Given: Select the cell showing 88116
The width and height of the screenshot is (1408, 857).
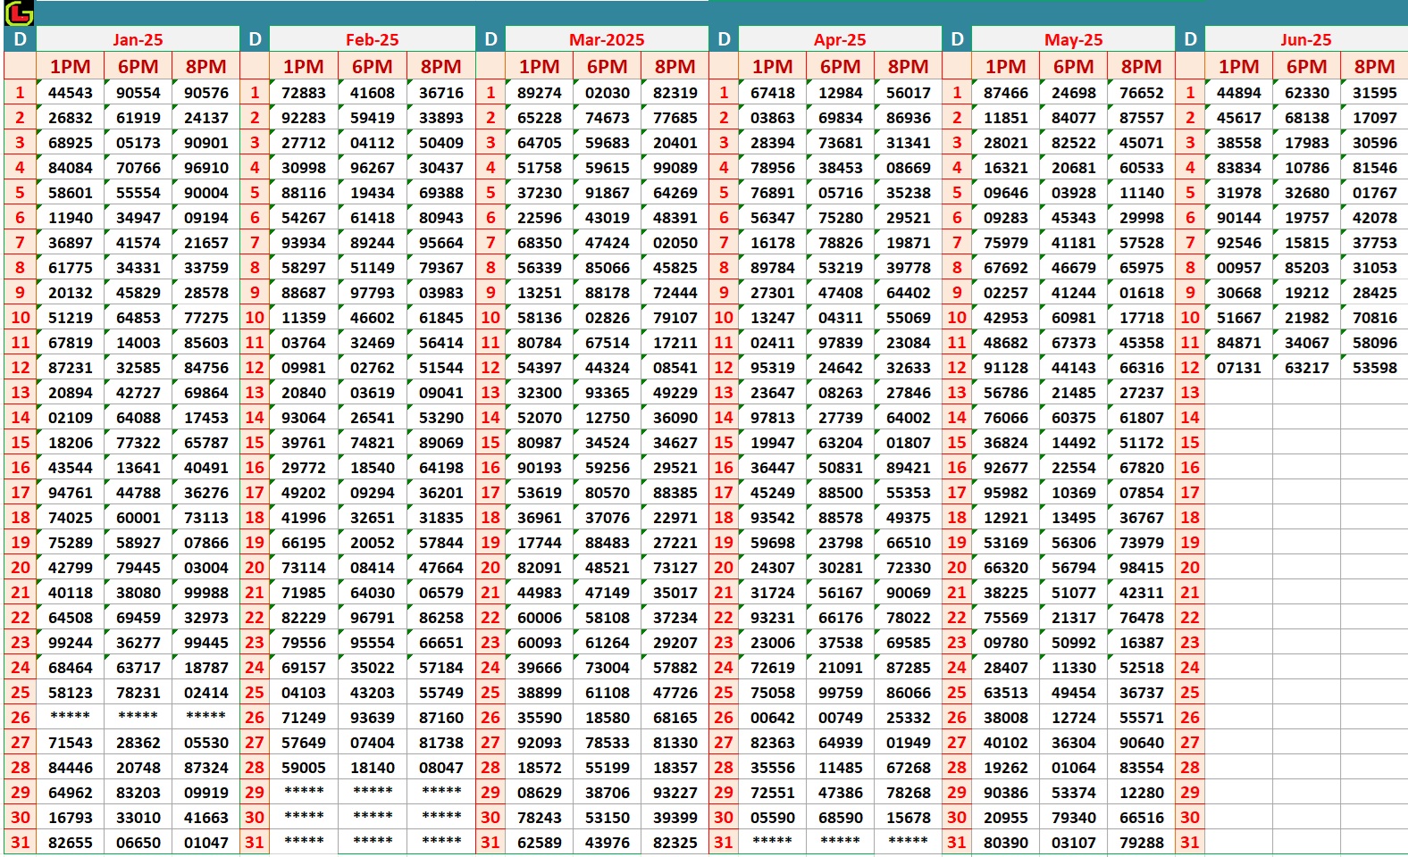Looking at the screenshot, I should [304, 193].
